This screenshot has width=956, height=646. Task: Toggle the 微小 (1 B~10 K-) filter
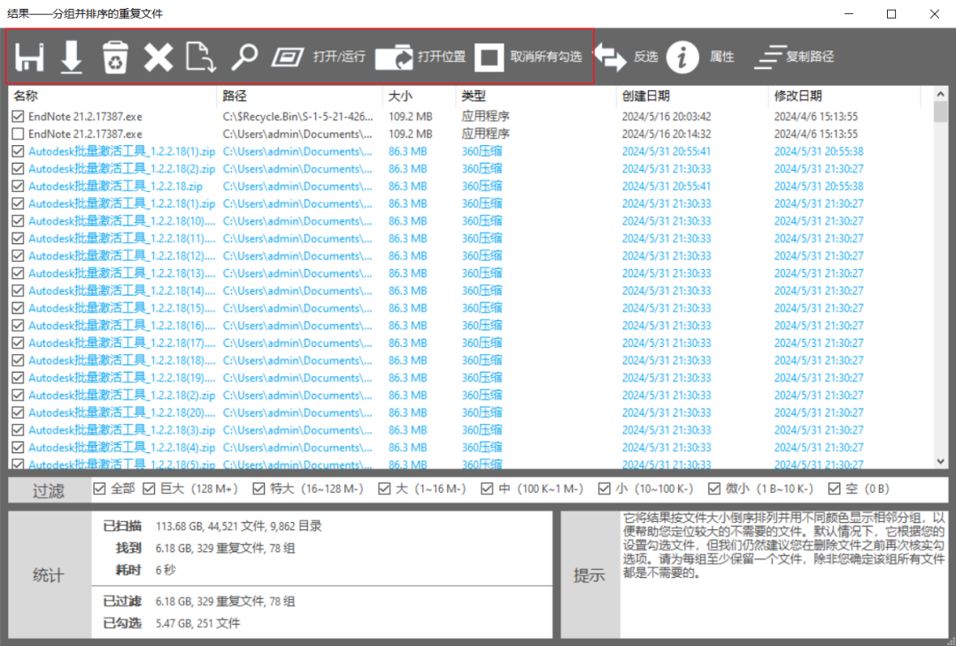click(714, 488)
